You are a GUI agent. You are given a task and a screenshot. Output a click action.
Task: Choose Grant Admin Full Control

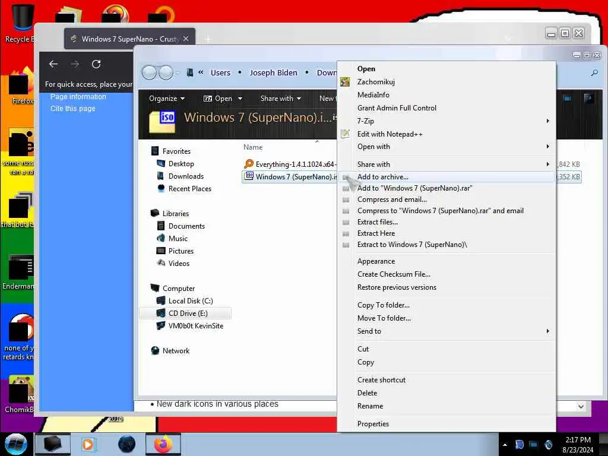click(446, 108)
